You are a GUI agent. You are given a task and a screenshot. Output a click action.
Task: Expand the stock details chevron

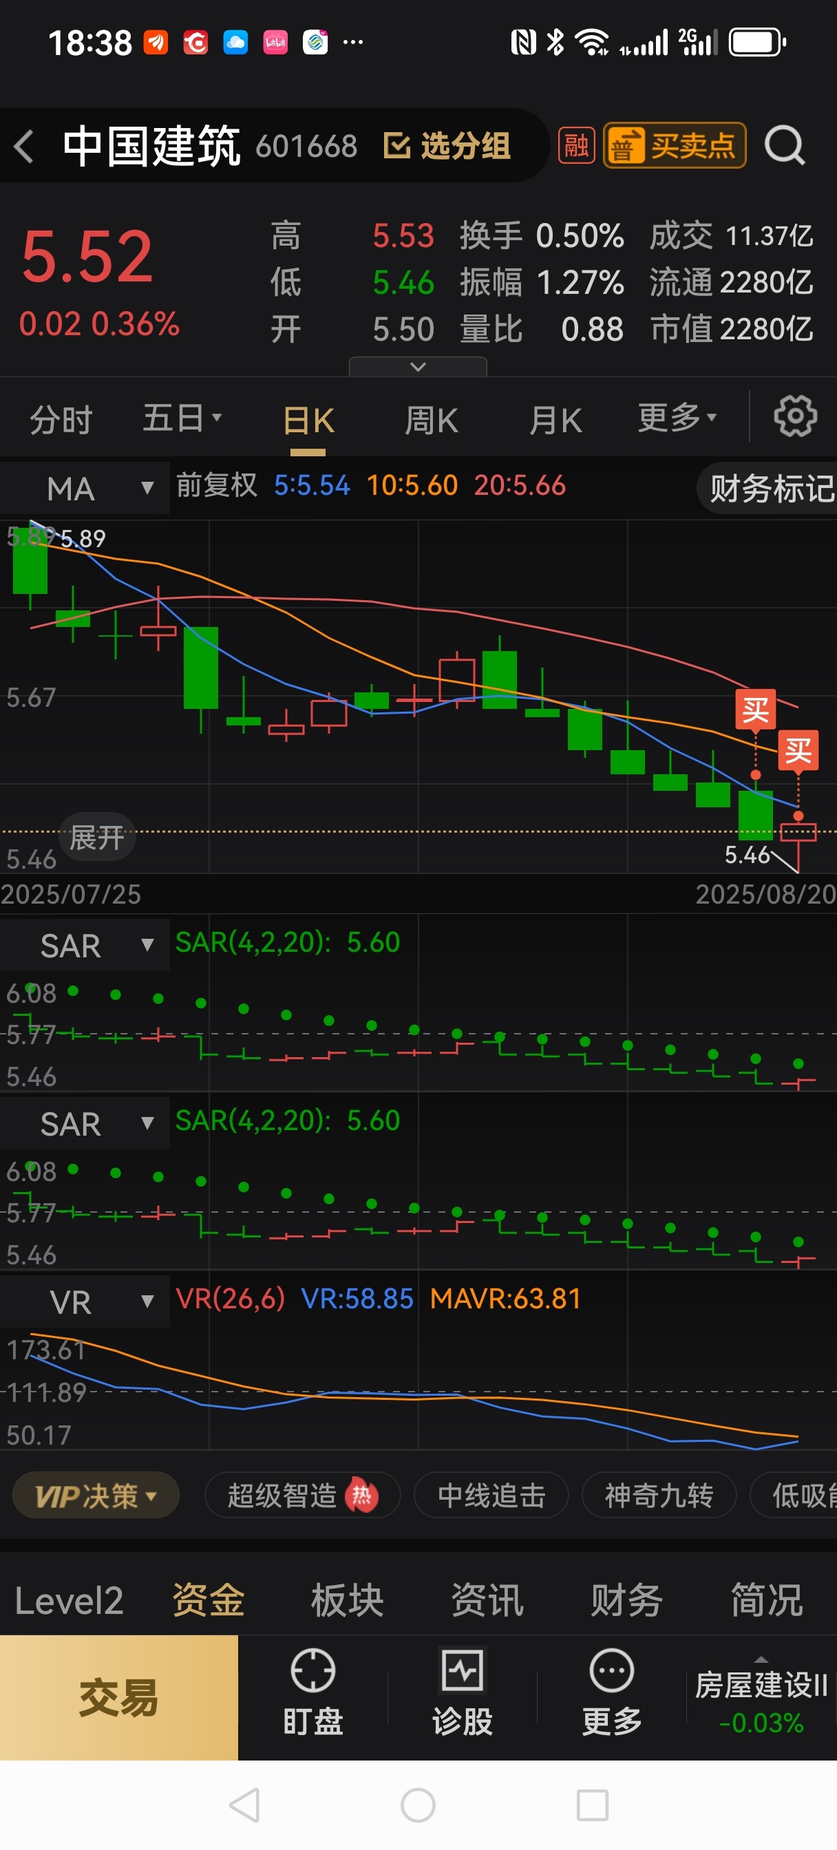(418, 367)
